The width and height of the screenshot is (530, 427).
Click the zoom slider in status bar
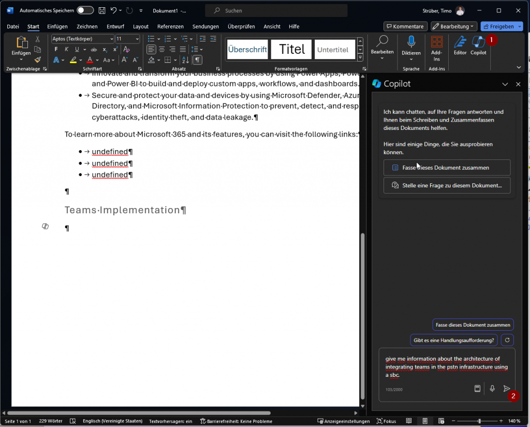click(x=479, y=421)
